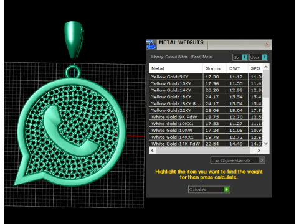
Task: Click the 28.06 grams value
Action: [212, 110]
